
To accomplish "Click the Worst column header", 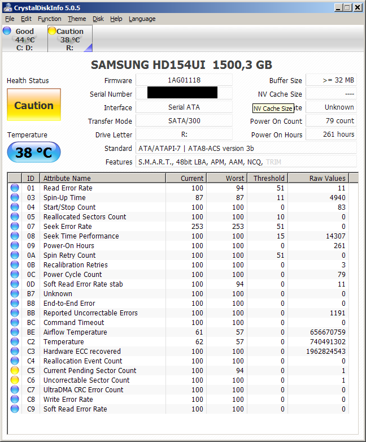I will pos(227,178).
